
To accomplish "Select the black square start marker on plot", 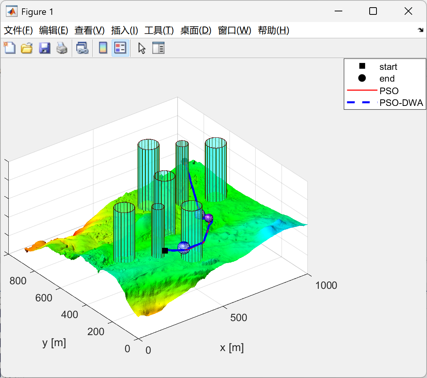I will pos(165,250).
